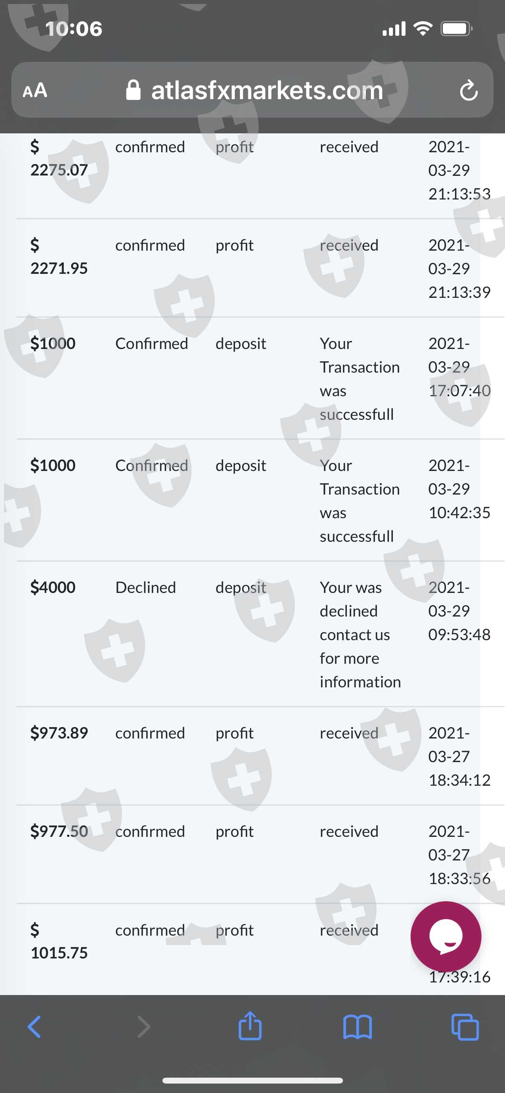
Task: Reload the page with the refresh icon
Action: tap(468, 90)
